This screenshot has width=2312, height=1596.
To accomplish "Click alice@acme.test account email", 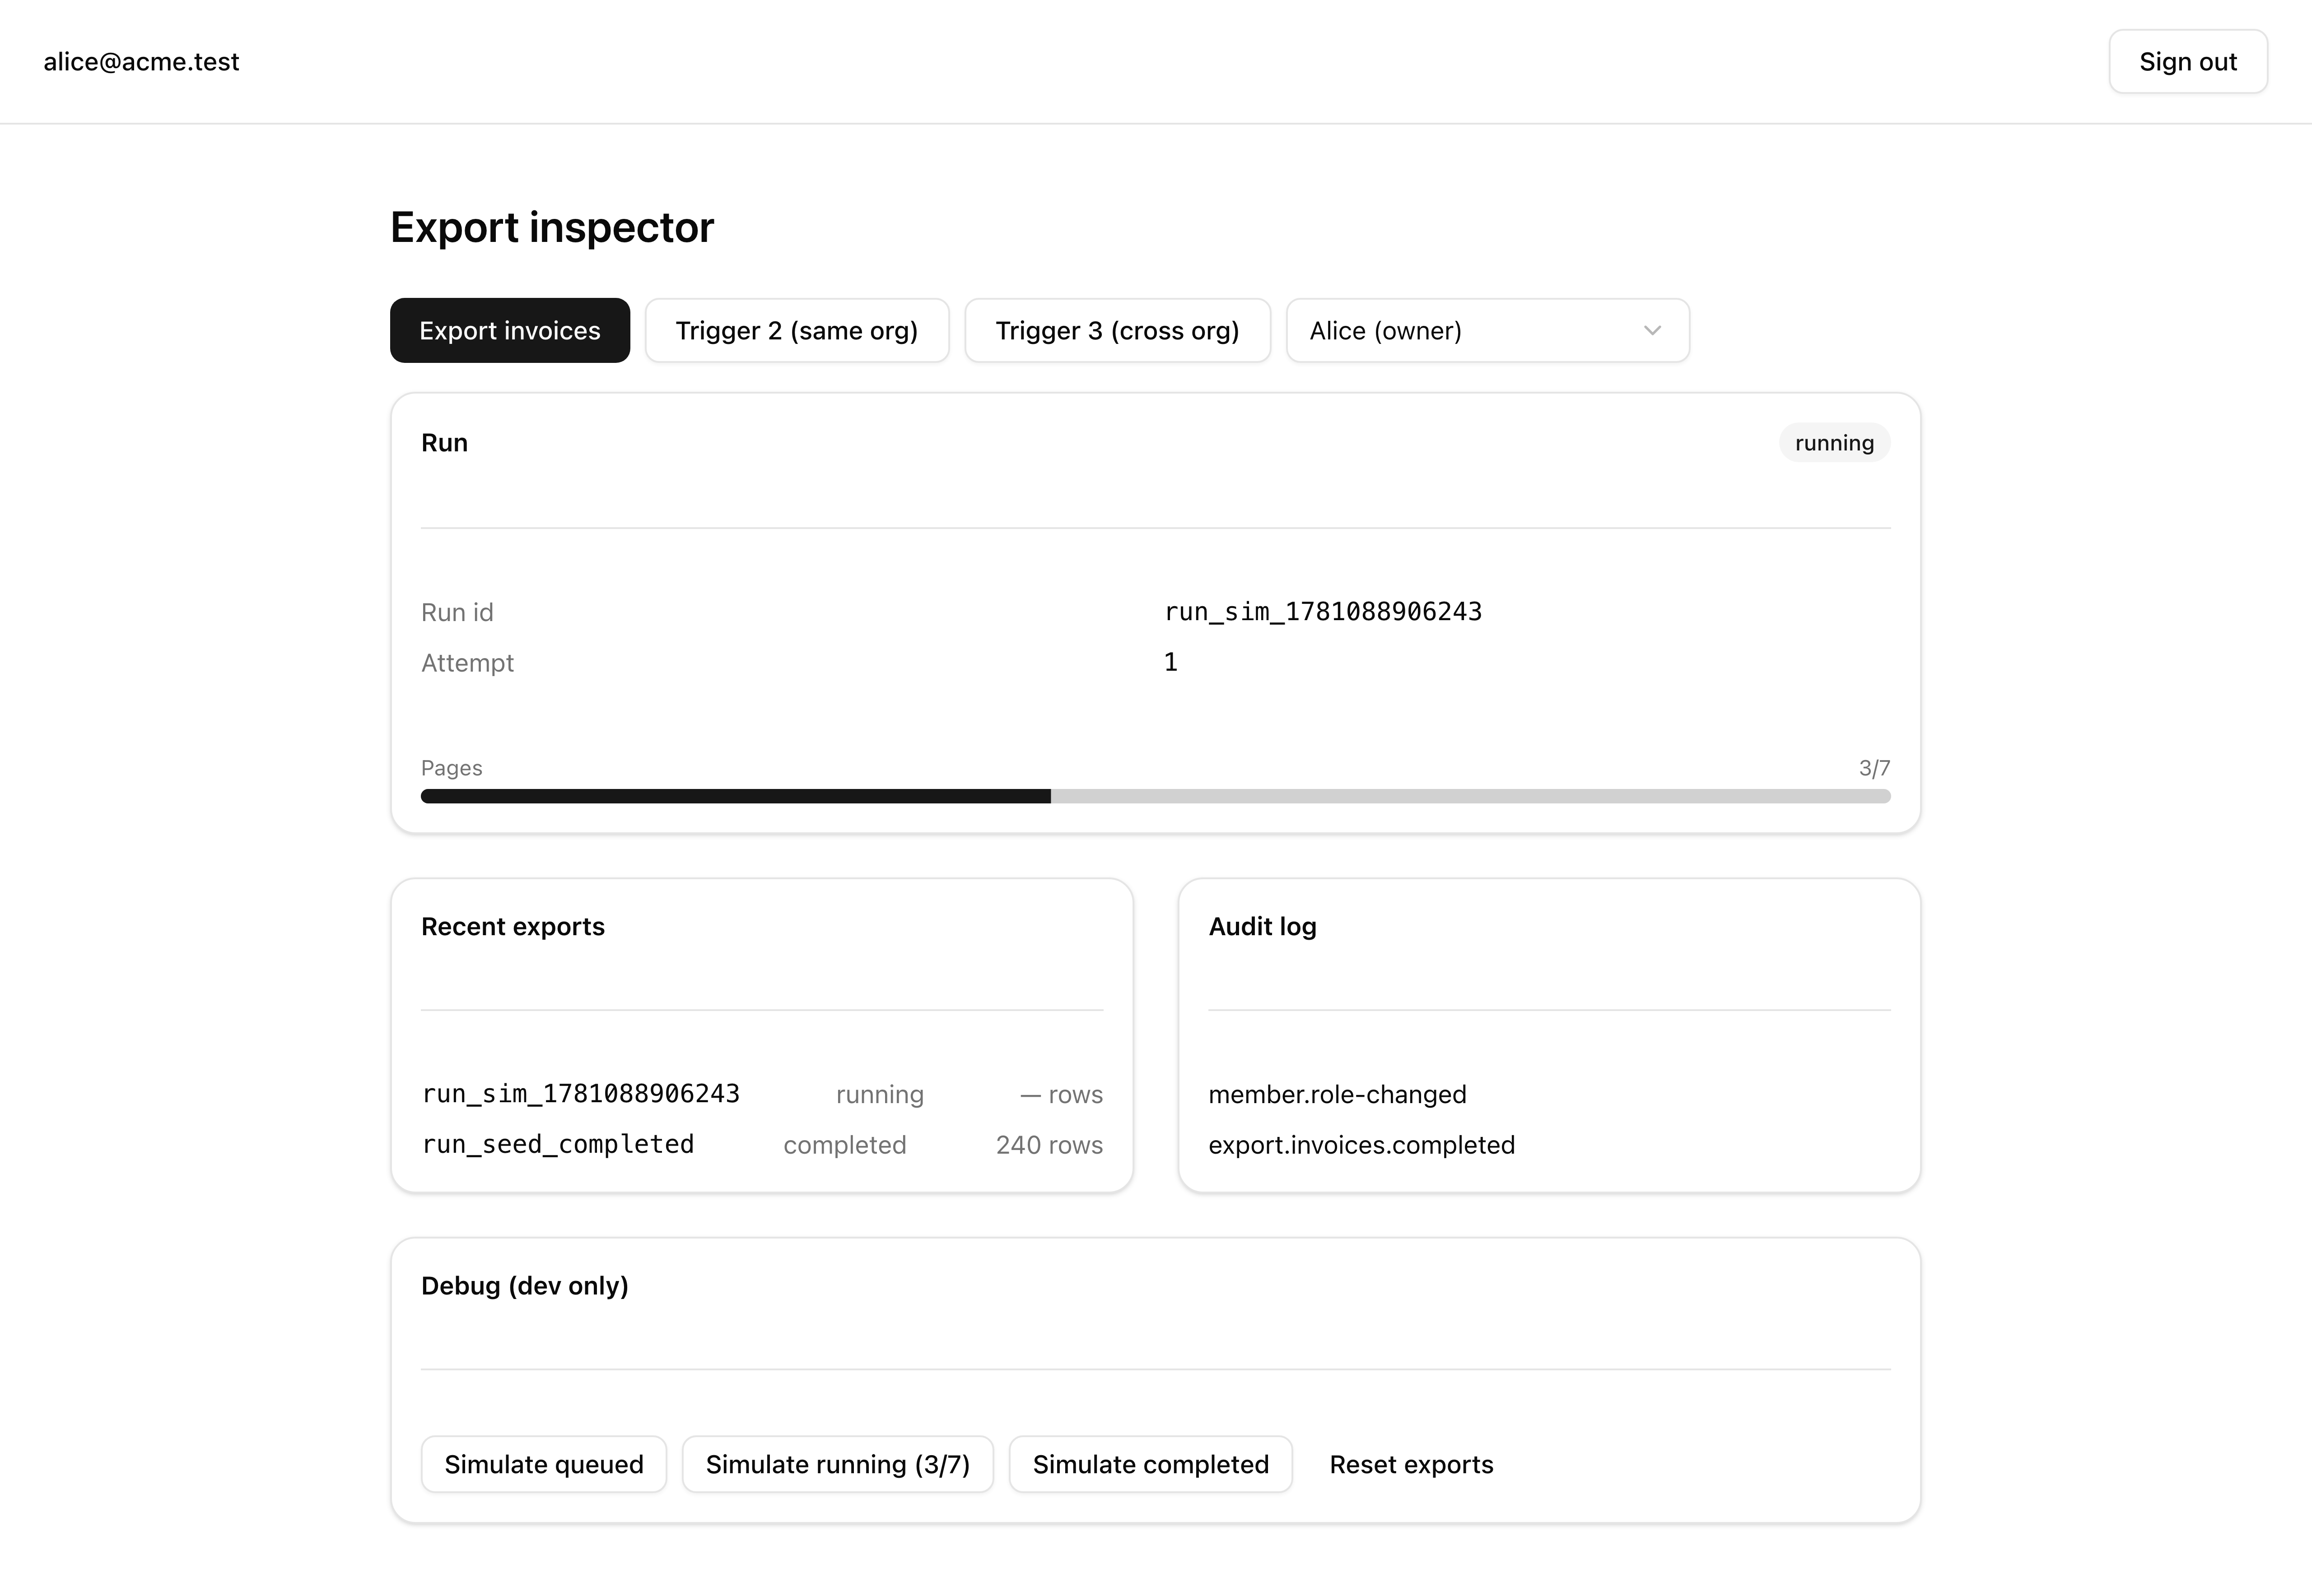I will [x=141, y=62].
